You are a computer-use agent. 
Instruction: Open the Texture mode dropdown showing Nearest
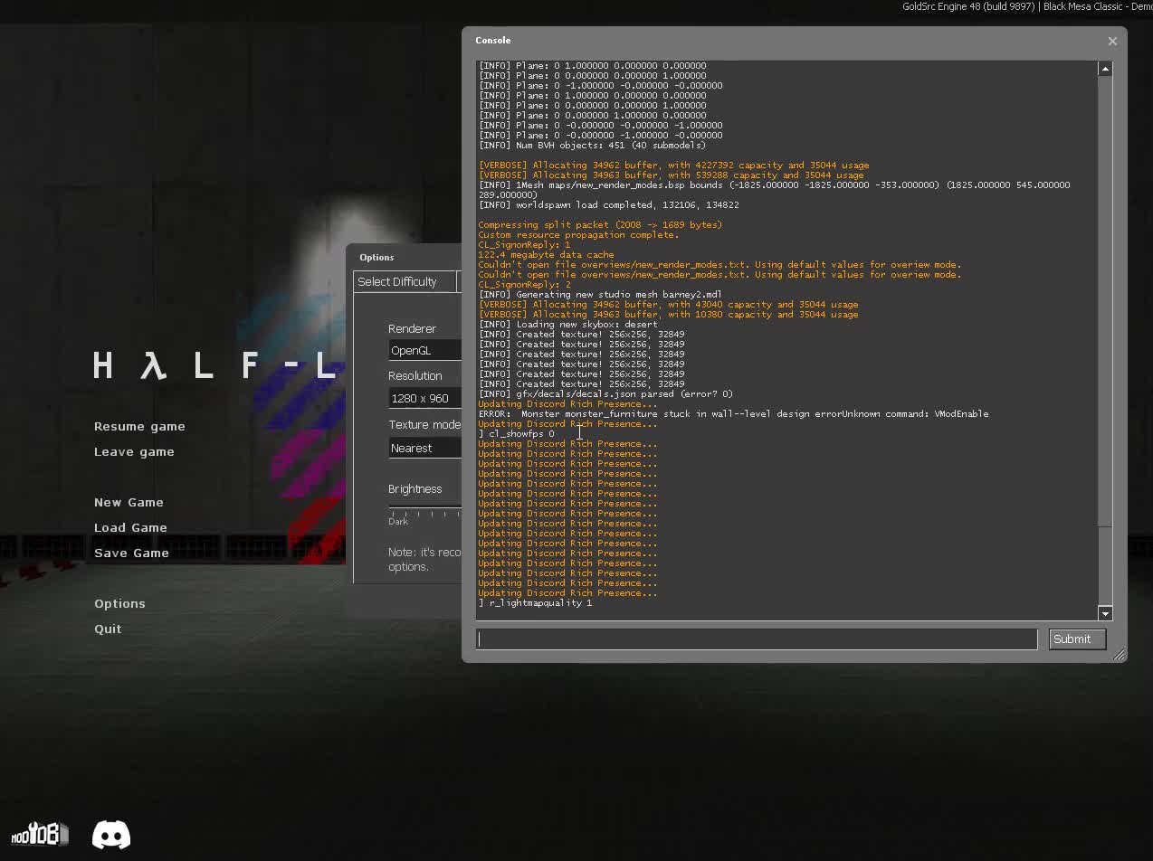[x=424, y=448]
